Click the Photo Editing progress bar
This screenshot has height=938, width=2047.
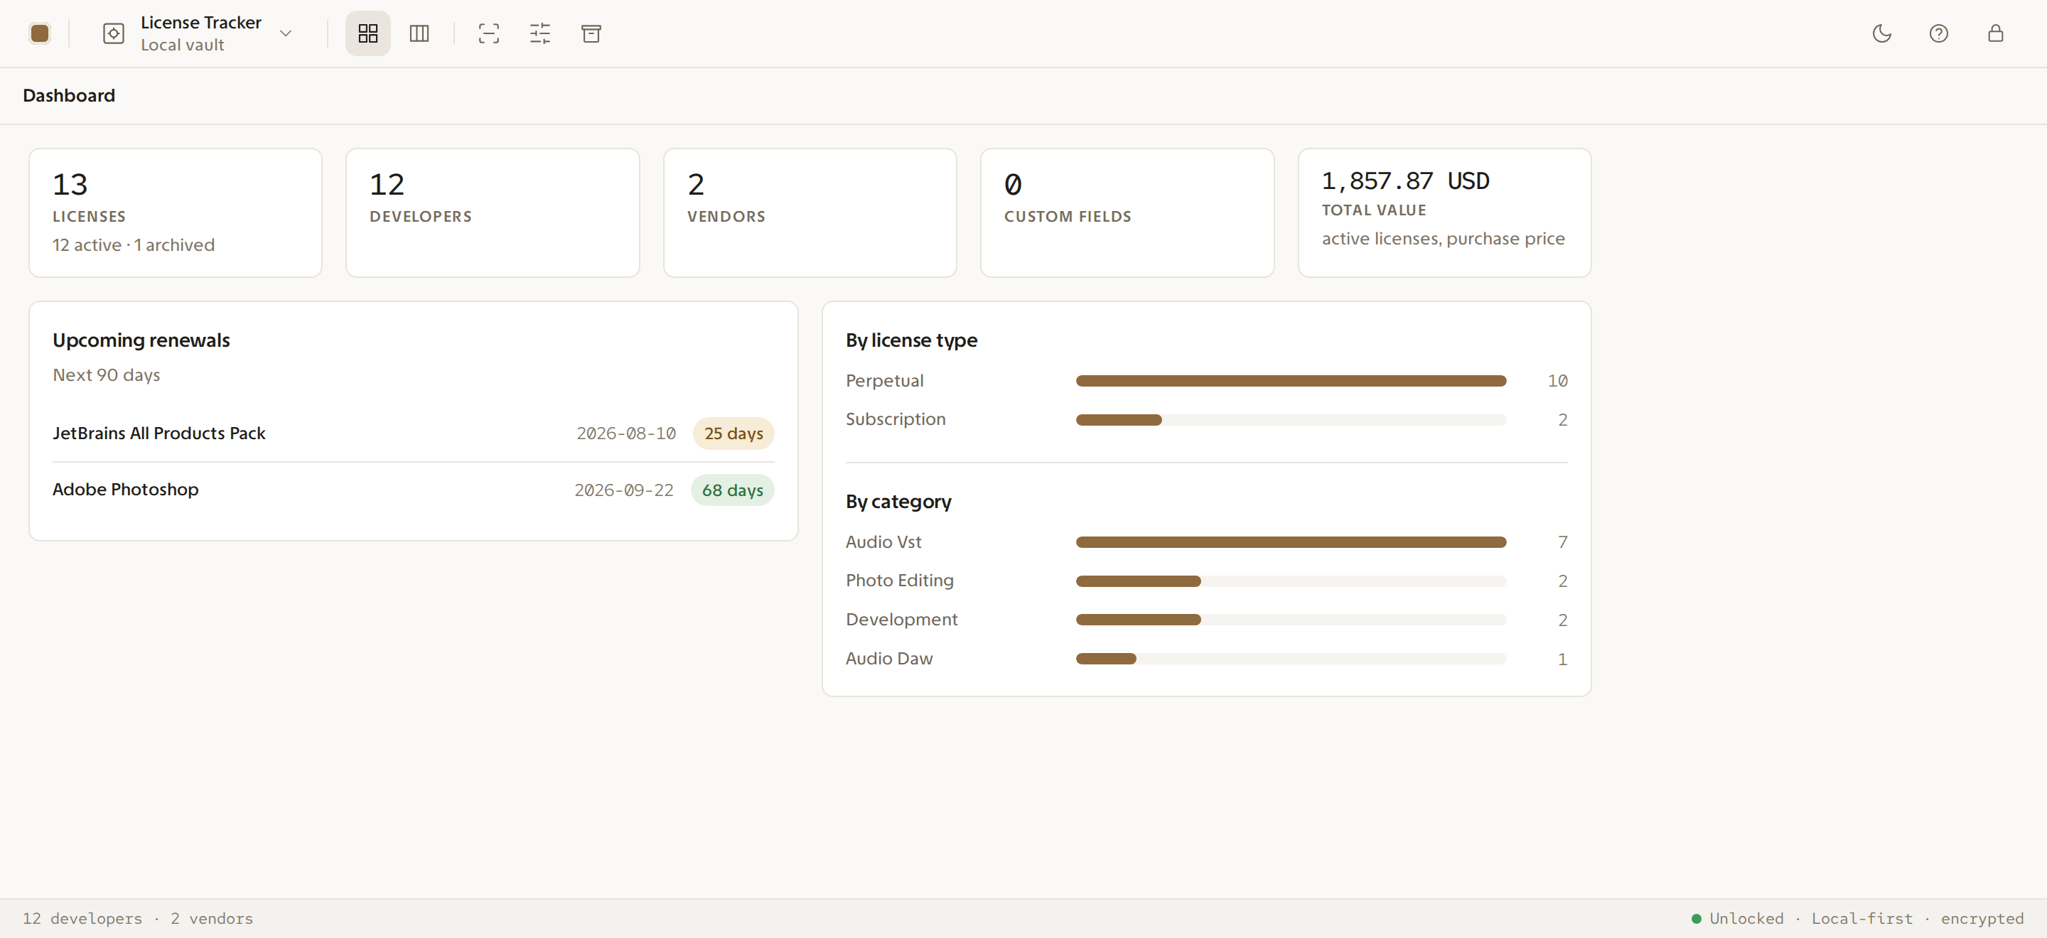click(x=1291, y=581)
